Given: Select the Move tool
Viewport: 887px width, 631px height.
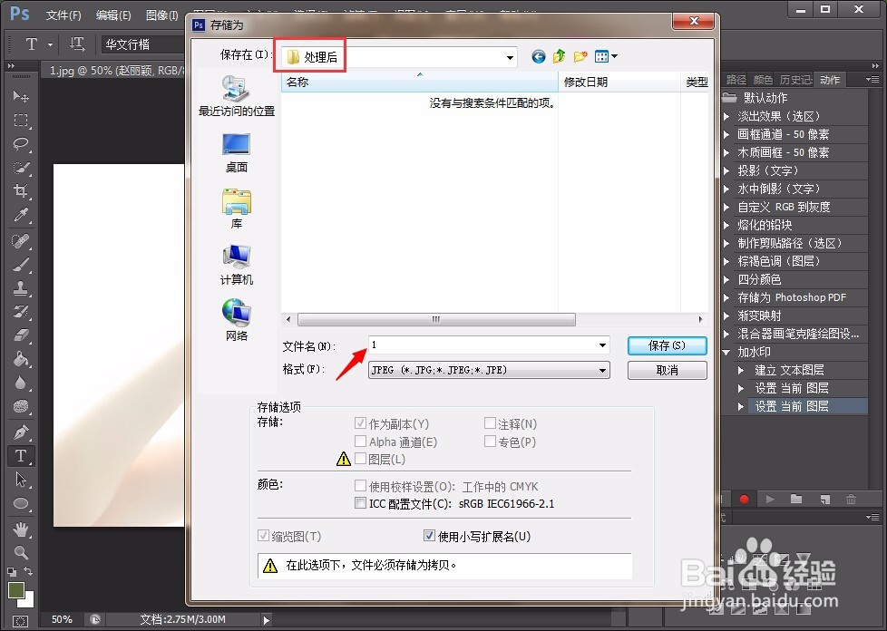Looking at the screenshot, I should pyautogui.click(x=21, y=96).
